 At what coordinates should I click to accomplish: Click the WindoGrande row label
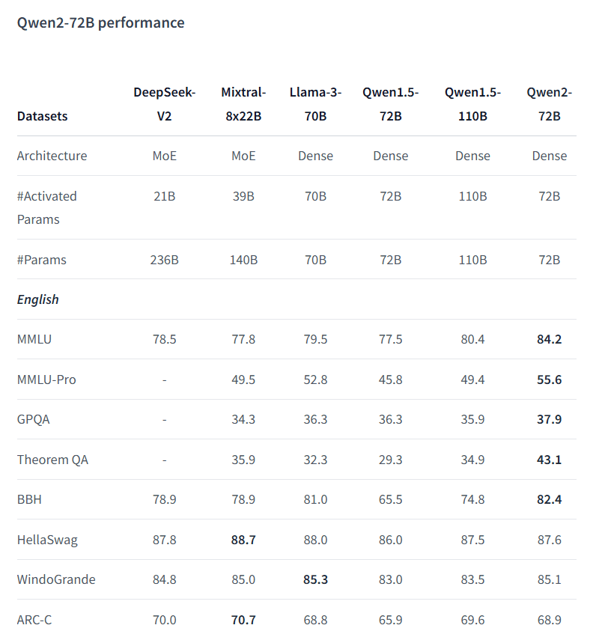tap(56, 579)
